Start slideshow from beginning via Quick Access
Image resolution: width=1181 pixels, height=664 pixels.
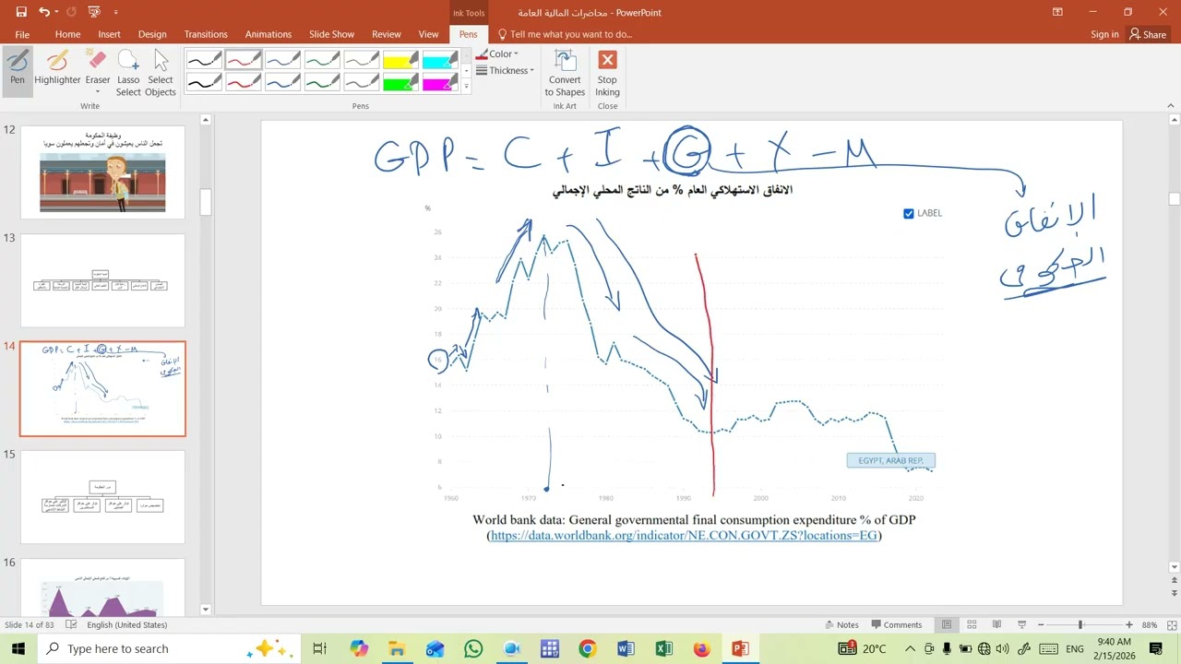coord(94,12)
